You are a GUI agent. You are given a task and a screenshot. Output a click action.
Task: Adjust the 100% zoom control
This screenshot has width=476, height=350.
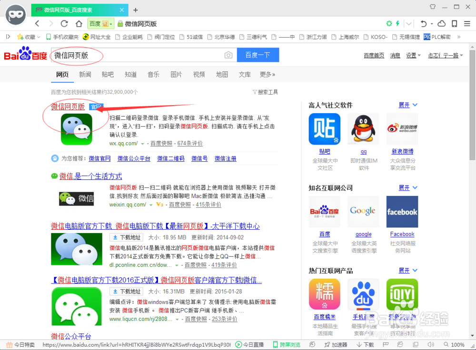454,345
